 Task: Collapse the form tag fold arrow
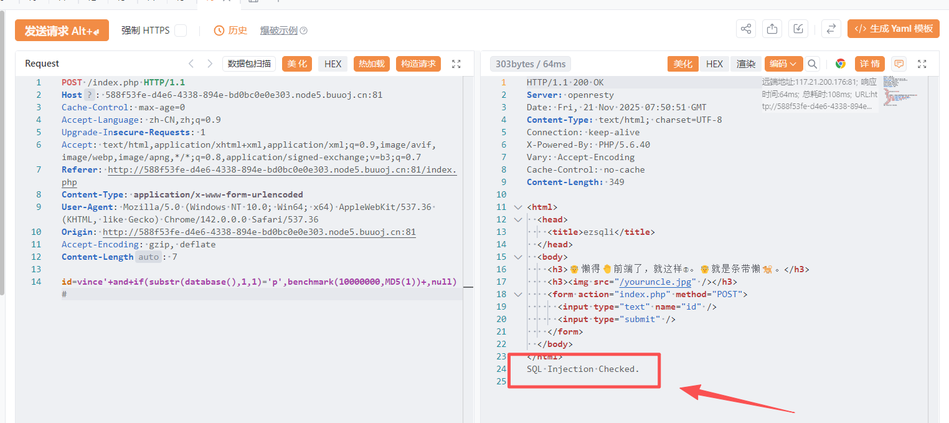pyautogui.click(x=517, y=295)
